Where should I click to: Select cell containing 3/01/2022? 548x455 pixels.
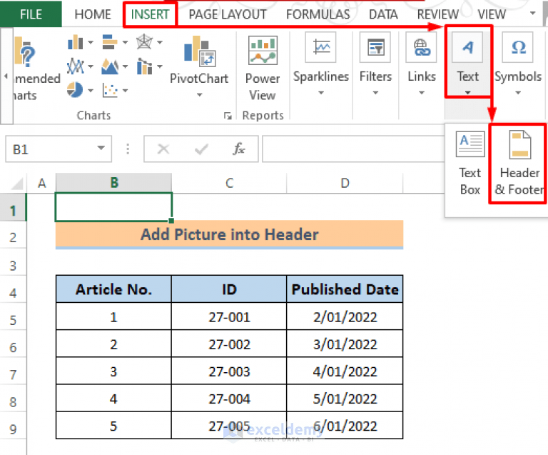345,344
